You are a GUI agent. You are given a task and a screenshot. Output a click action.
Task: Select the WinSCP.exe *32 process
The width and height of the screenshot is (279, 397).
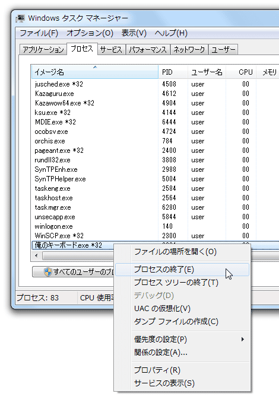(x=155, y=236)
